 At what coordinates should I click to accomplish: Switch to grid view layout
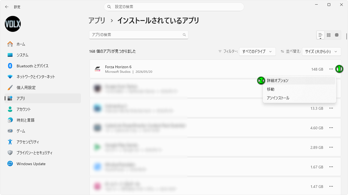pos(329,35)
